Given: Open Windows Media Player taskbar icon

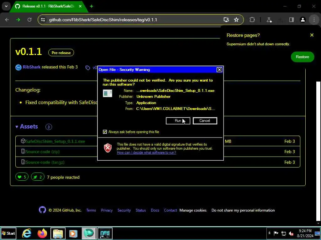Looking at the screenshot, I should pos(73,233).
